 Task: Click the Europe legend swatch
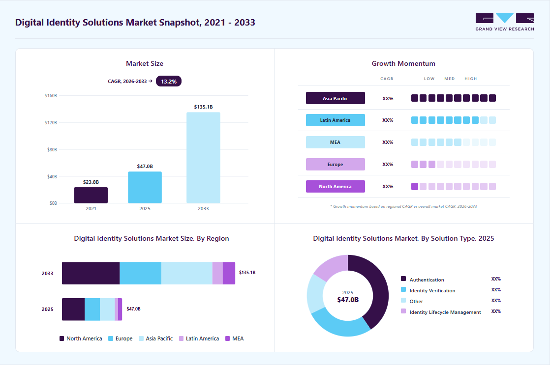coord(111,338)
